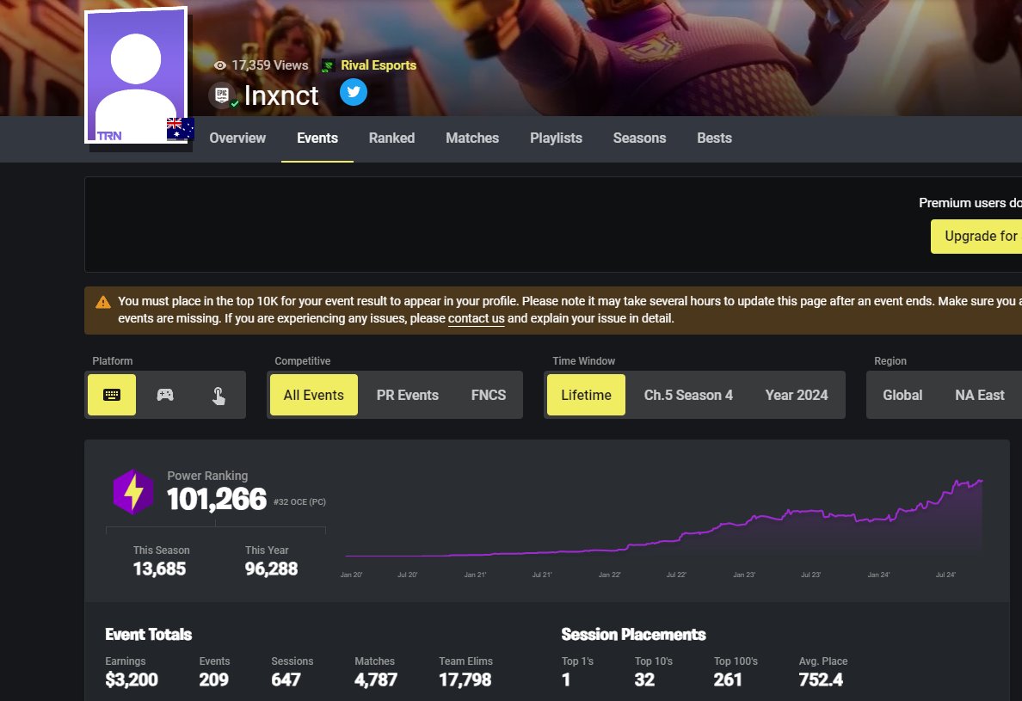Select keyboard and mouse platform filter
The width and height of the screenshot is (1022, 701).
click(112, 395)
